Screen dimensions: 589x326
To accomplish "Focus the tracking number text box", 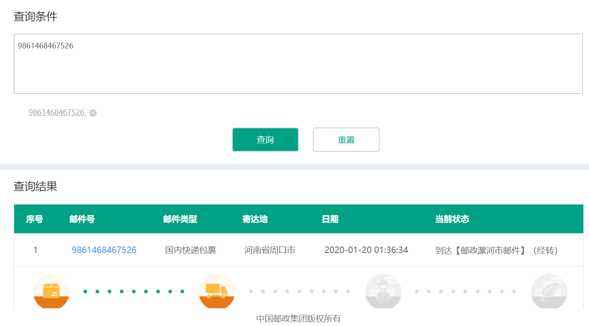I will (x=298, y=64).
